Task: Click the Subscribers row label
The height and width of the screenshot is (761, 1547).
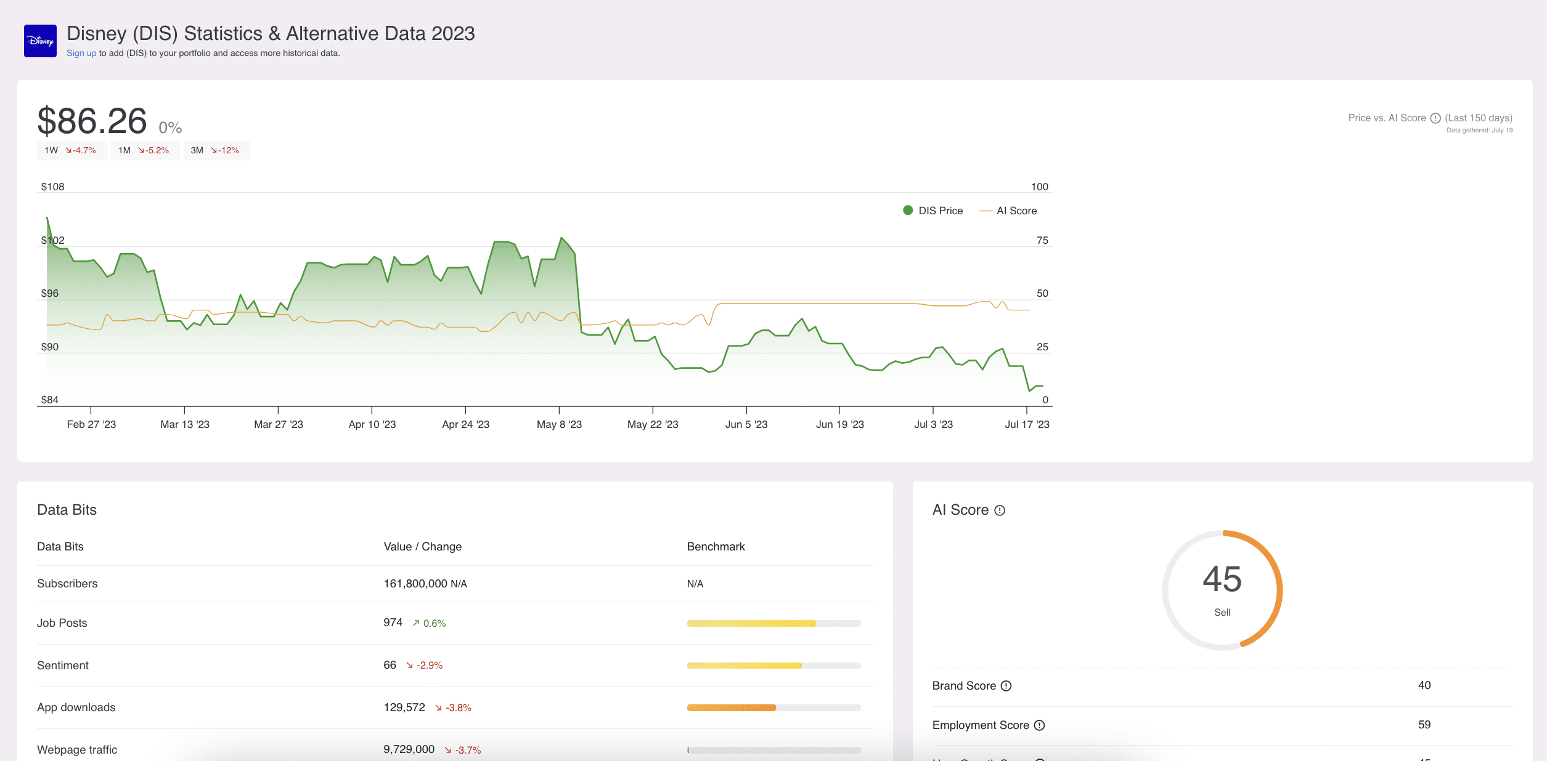Action: pos(67,584)
